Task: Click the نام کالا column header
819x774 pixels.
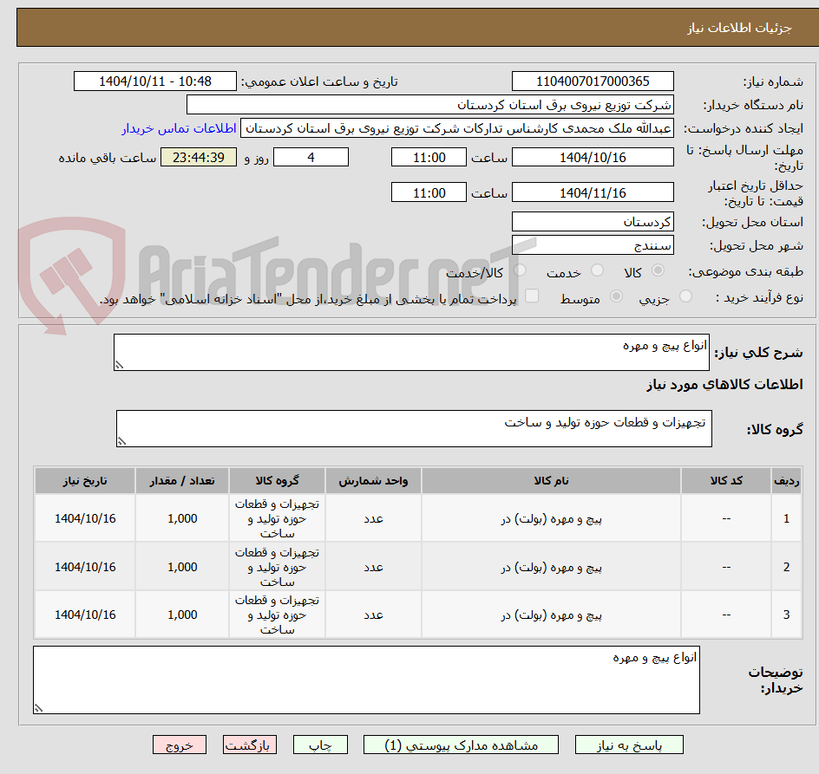Action: click(x=551, y=481)
